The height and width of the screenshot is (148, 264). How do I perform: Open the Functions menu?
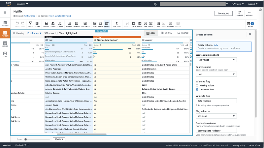click(117, 24)
